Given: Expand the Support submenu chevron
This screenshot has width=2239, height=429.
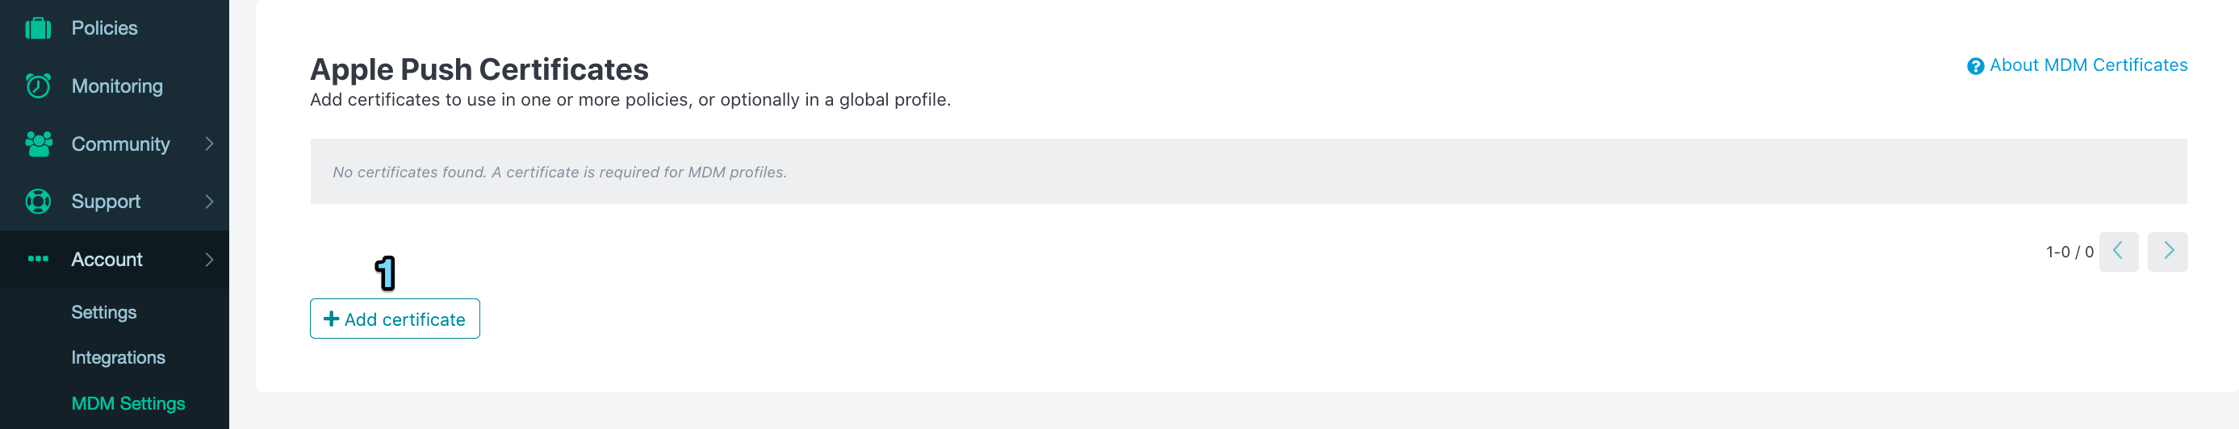Looking at the screenshot, I should 208,202.
